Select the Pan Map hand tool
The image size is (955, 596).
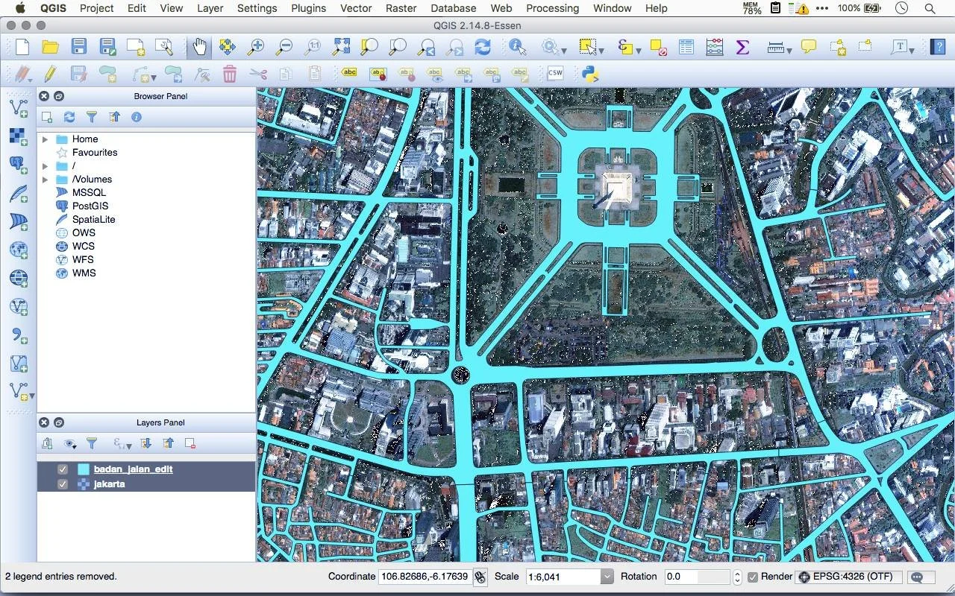pos(199,47)
